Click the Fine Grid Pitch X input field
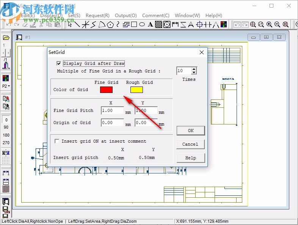The width and height of the screenshot is (298, 225). point(112,110)
